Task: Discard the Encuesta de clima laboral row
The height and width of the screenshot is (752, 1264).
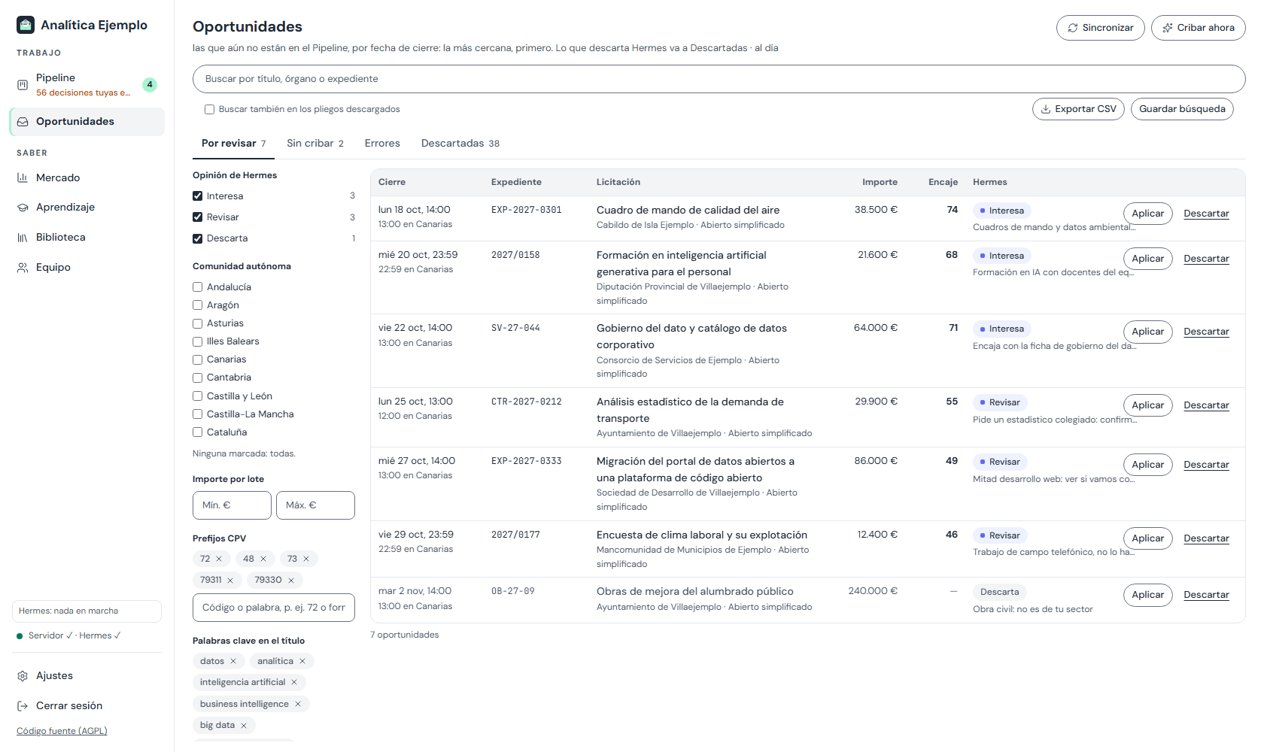Action: pos(1206,538)
